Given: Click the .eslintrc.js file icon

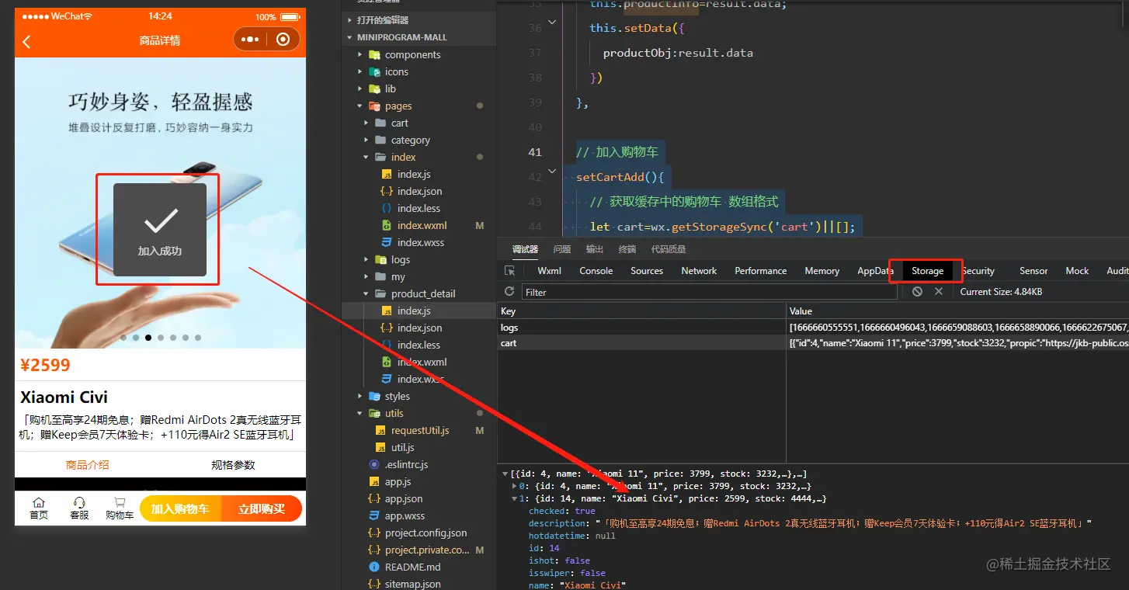Looking at the screenshot, I should pyautogui.click(x=374, y=464).
